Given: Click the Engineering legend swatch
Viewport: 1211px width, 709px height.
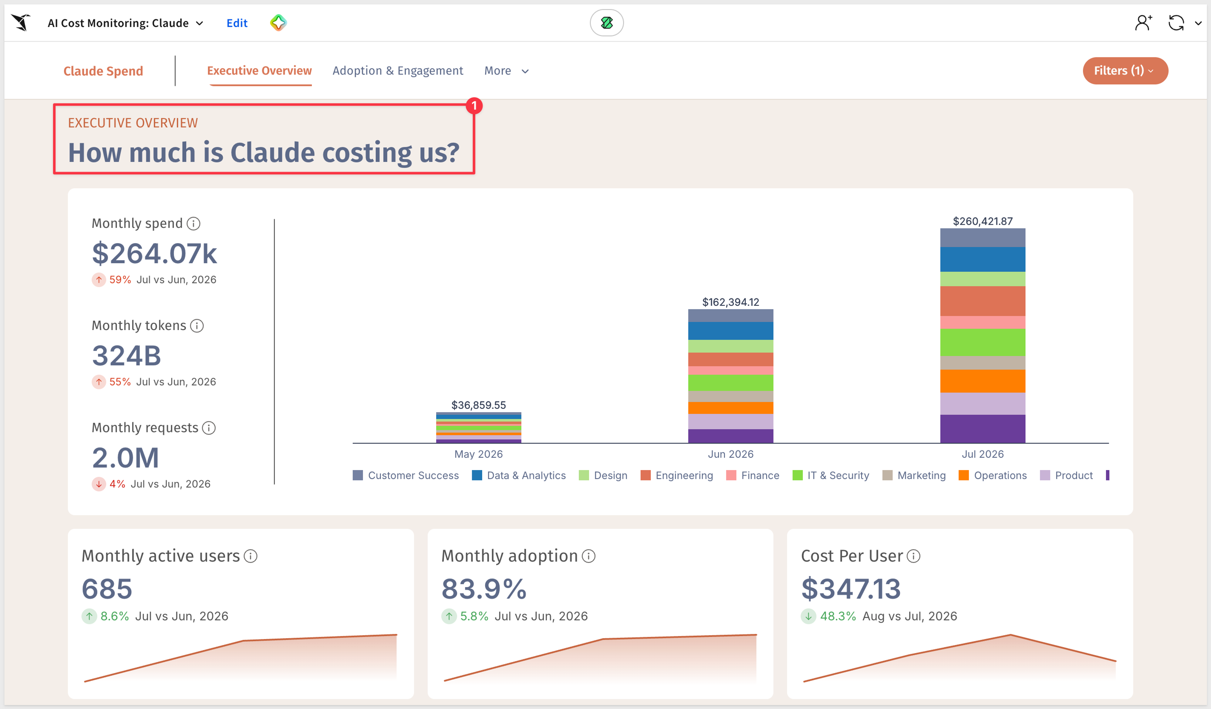Looking at the screenshot, I should coord(645,475).
